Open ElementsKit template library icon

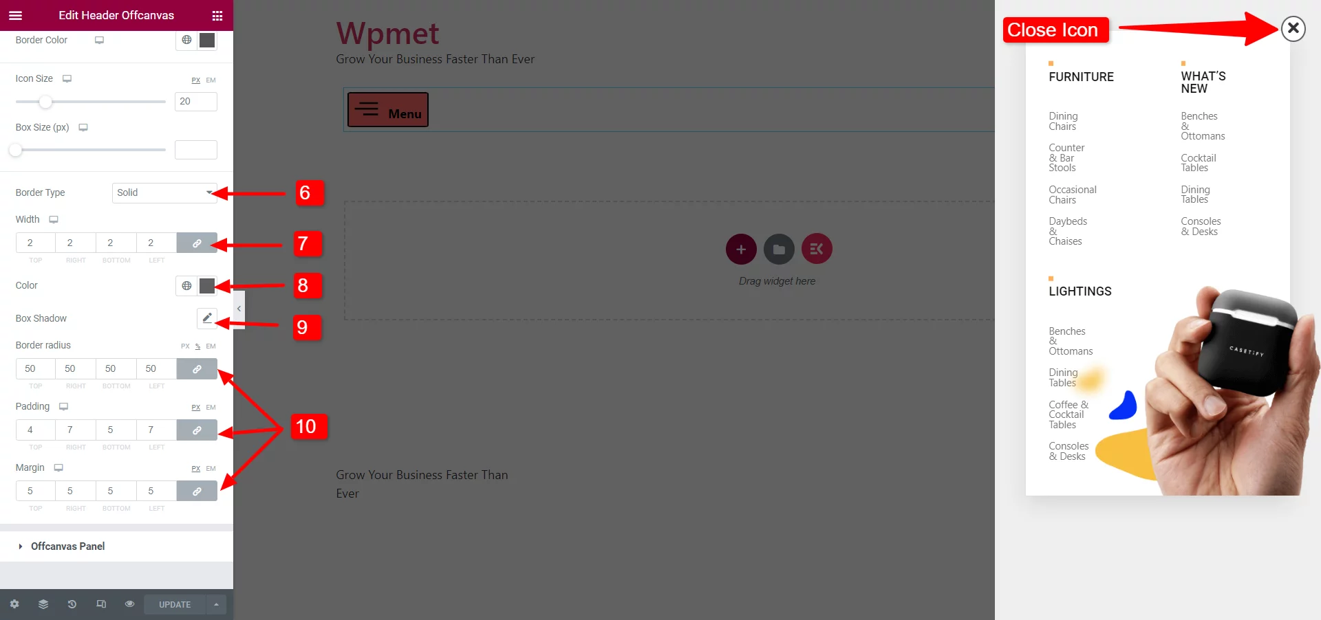click(x=817, y=249)
